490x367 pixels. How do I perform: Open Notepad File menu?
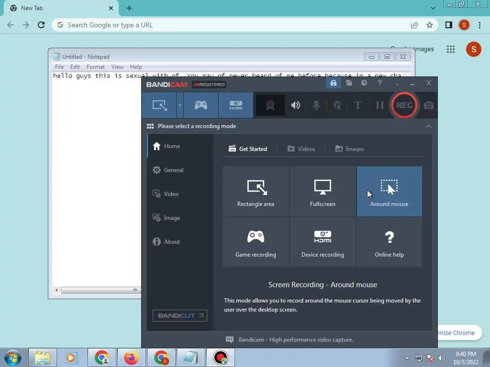[x=59, y=67]
